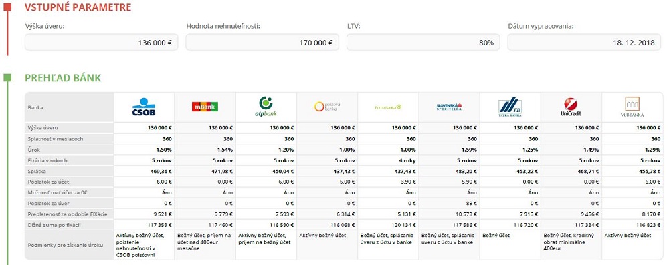Click the 9 521 € overpayment cell
Viewport: 669px width, 265px height.
[144, 214]
